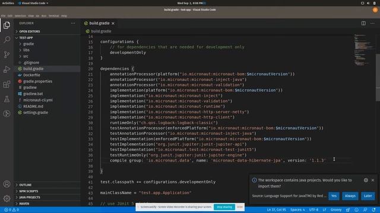Open the sound volume system icon
Image resolution: width=380 pixels, height=213 pixels.
pos(368,3)
